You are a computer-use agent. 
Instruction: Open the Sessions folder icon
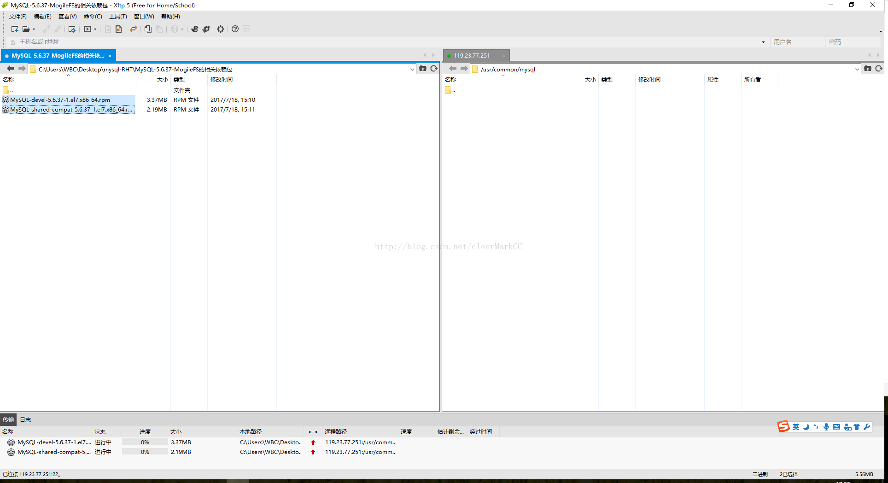[x=26, y=29]
